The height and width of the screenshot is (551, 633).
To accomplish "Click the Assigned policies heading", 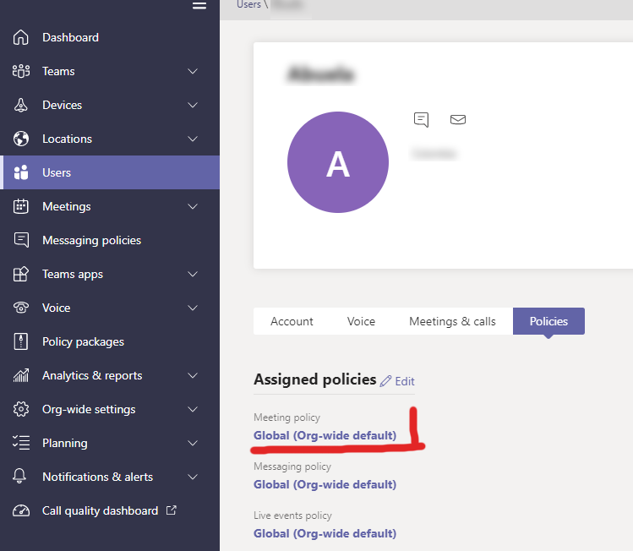I will pos(315,379).
